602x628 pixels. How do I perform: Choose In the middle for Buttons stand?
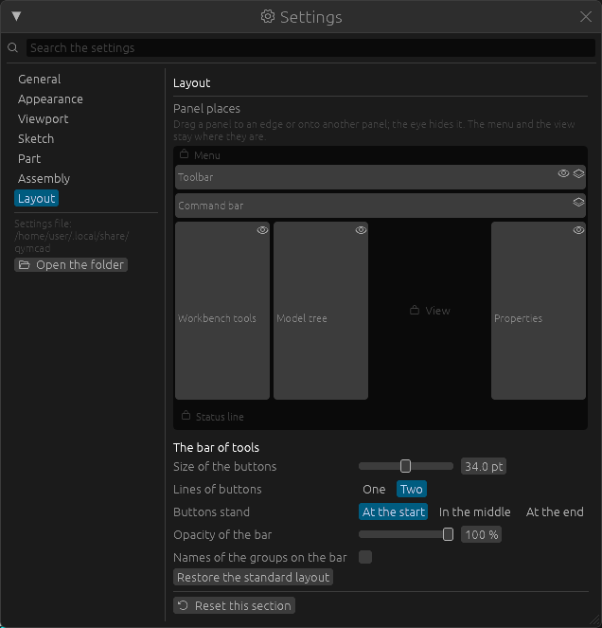pos(475,511)
